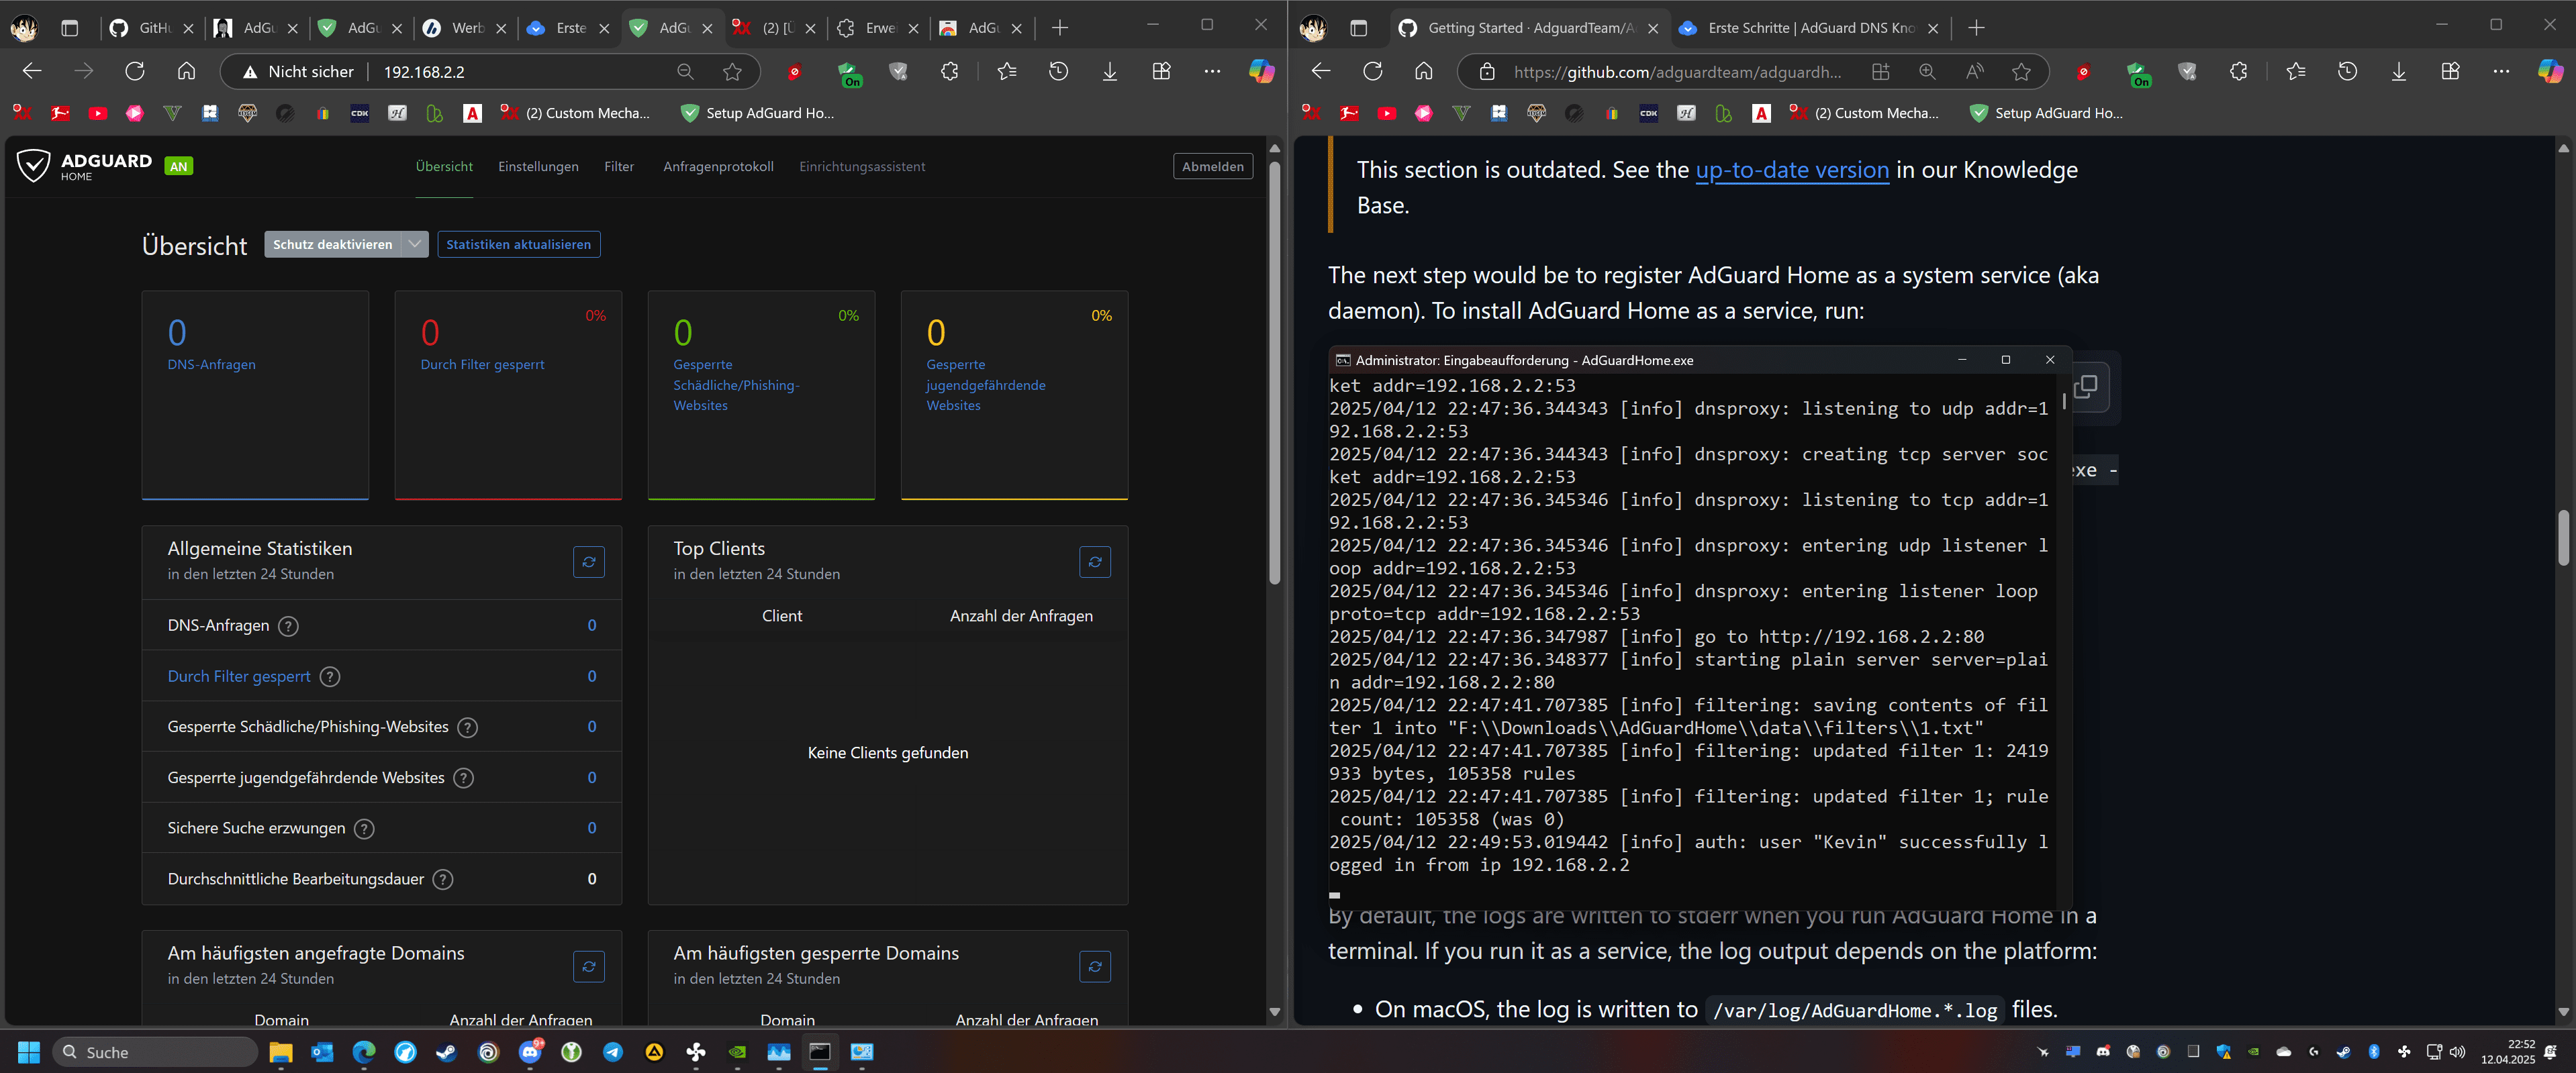Open History in left browser toolbar
2576x1073 pixels.
click(x=1058, y=71)
